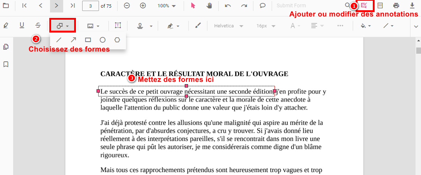Image resolution: width=421 pixels, height=175 pixels.
Task: Click the line shape tool
Action: pyautogui.click(x=58, y=40)
